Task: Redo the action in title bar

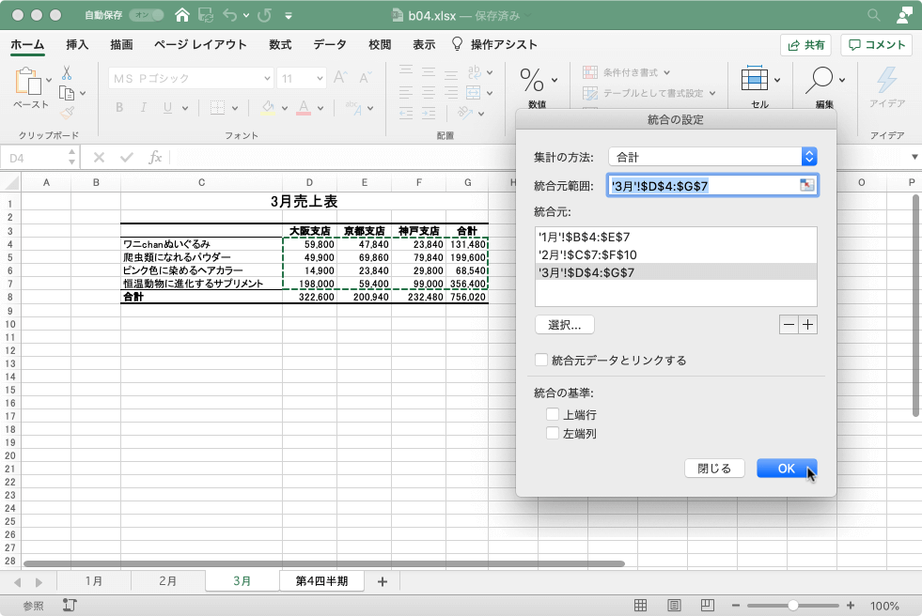Action: tap(265, 15)
